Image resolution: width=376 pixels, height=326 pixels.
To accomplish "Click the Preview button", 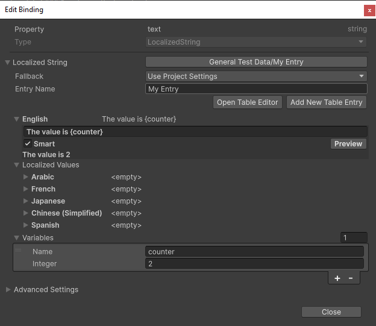I will point(348,143).
